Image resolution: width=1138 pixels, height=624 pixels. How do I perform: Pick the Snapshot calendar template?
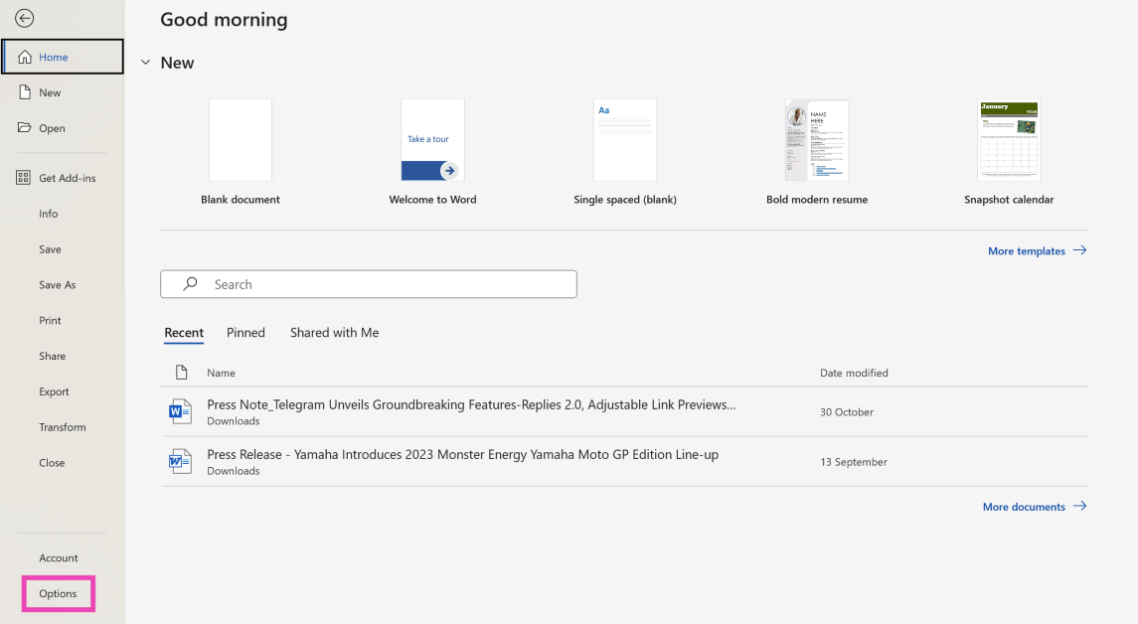1009,140
